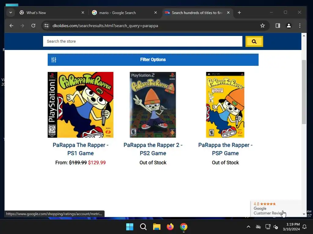Click the $189.99 struck-through price
The width and height of the screenshot is (313, 234).
point(78,163)
